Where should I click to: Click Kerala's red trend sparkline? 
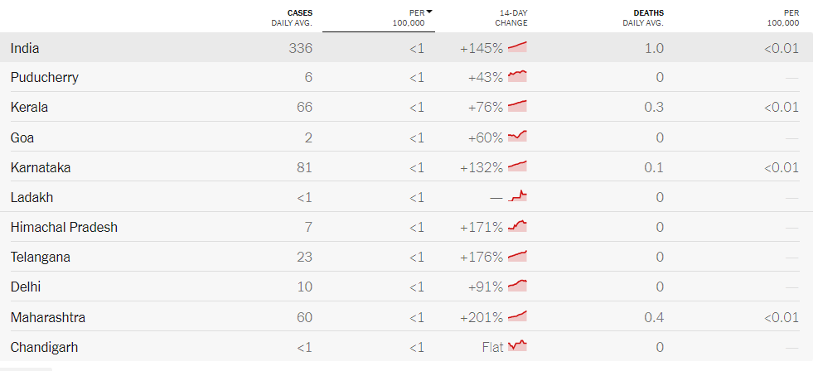pyautogui.click(x=517, y=107)
